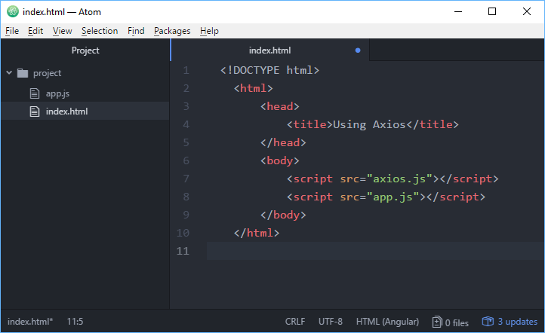The height and width of the screenshot is (333, 545).
Task: Open the File menu
Action: click(x=12, y=31)
